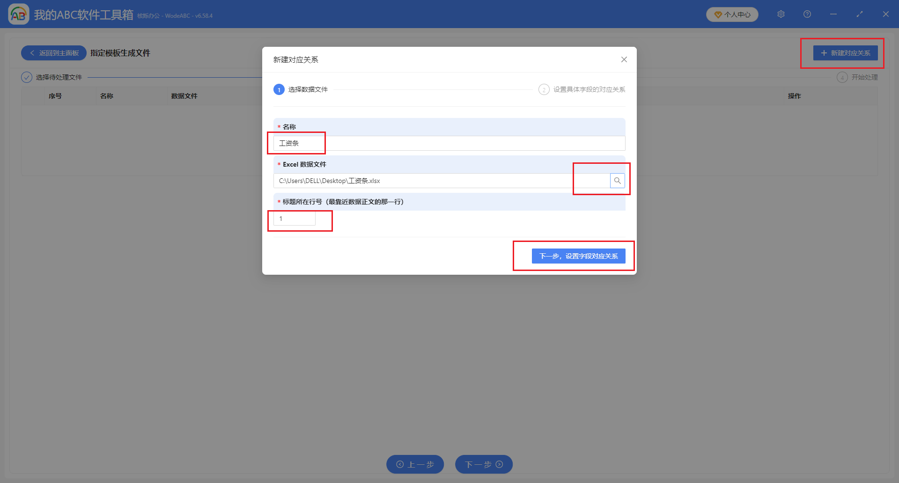This screenshot has height=483, width=899.
Task: Click the 下一步 button at the bottom
Action: (x=483, y=464)
